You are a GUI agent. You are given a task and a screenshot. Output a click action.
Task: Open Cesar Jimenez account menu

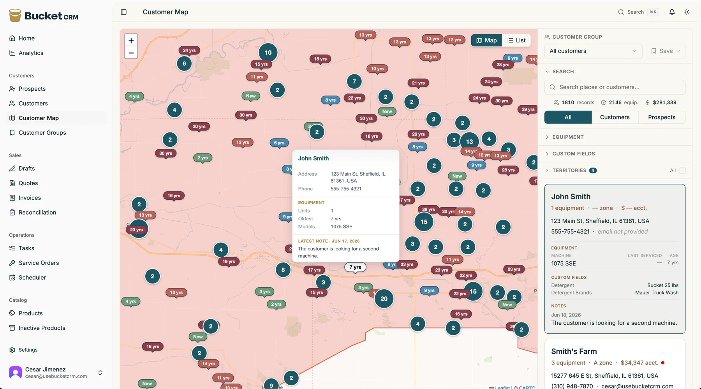coord(56,373)
